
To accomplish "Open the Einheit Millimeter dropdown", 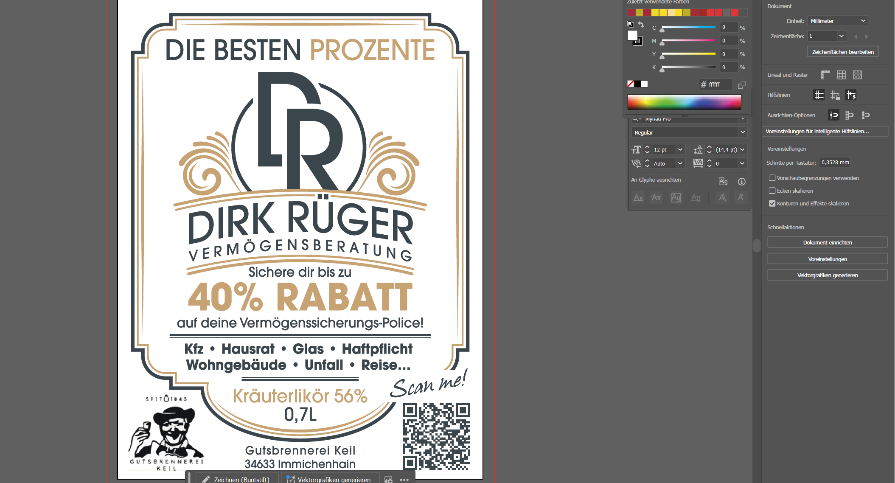I will tap(837, 21).
